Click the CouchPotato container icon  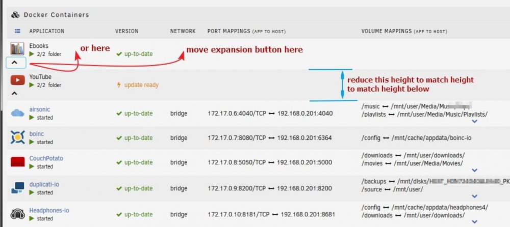click(x=17, y=162)
